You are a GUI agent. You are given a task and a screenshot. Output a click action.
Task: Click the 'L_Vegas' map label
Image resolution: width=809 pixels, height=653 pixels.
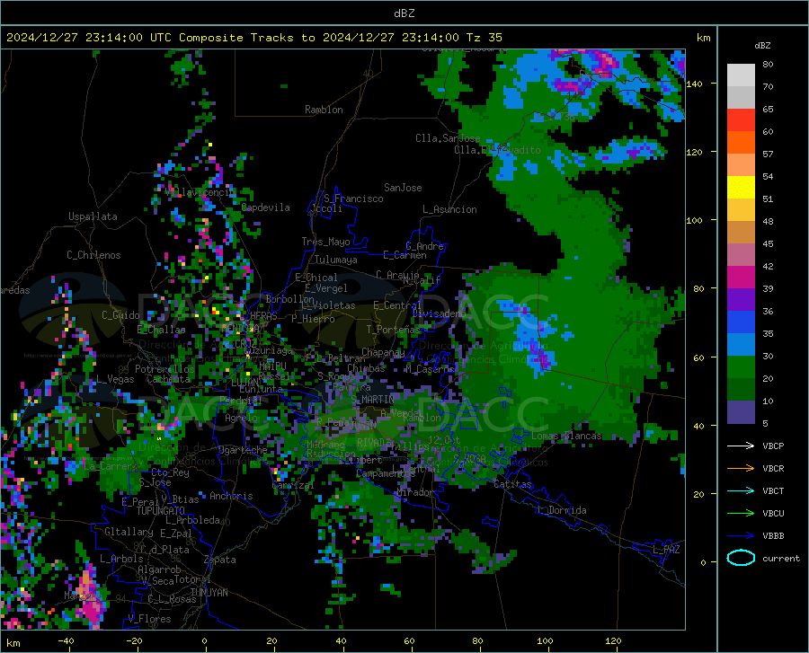[x=115, y=379]
